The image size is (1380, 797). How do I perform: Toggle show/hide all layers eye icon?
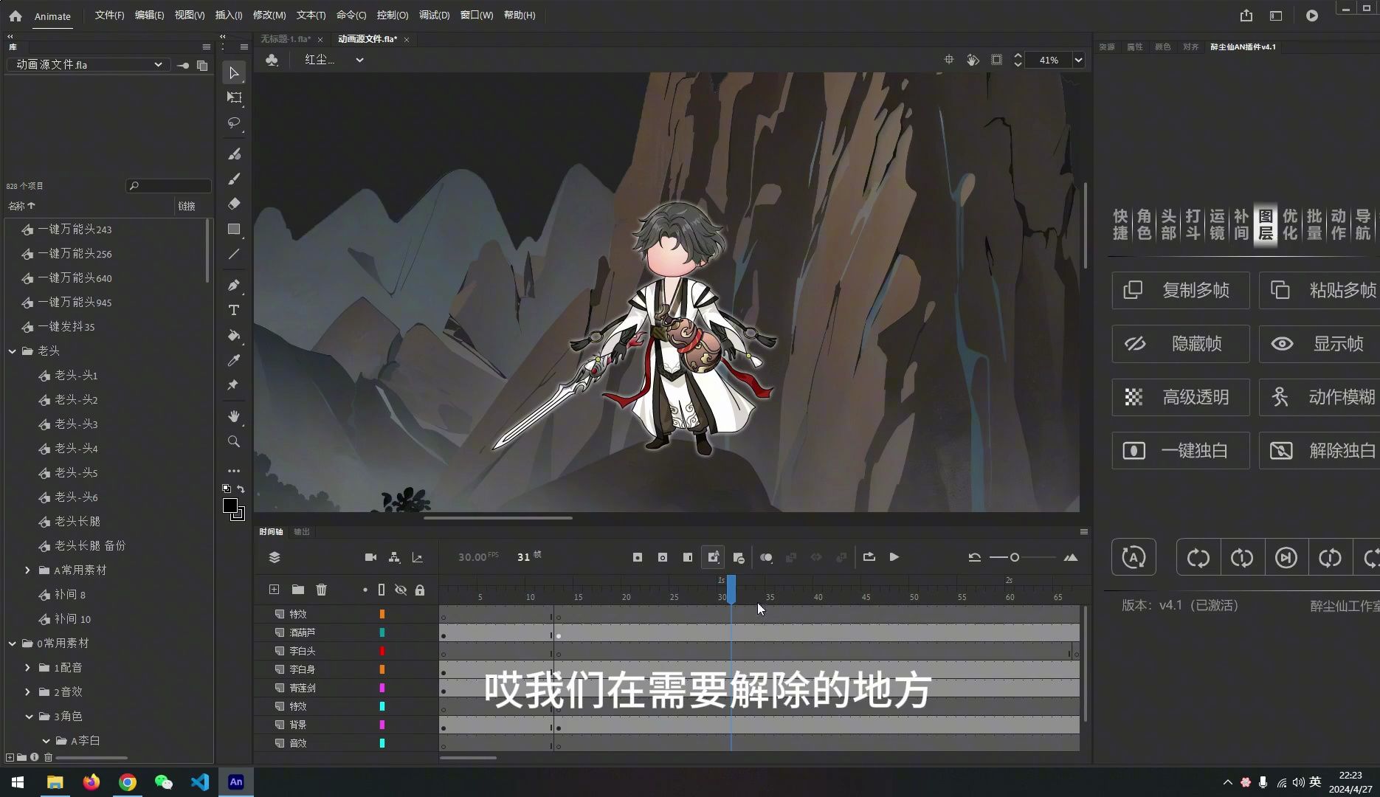click(401, 590)
